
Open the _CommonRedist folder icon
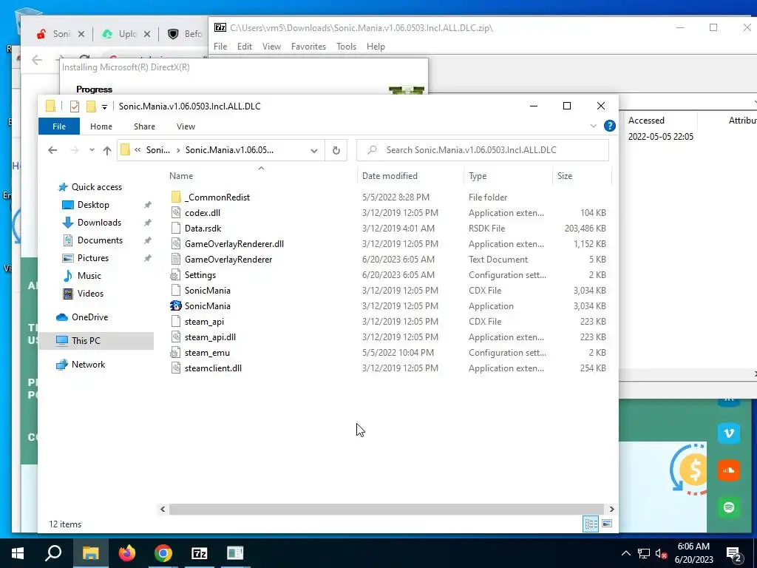[176, 197]
